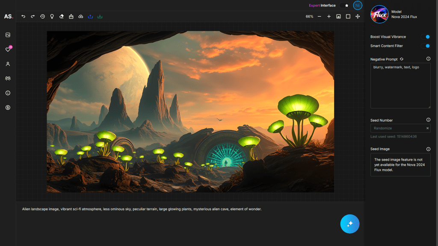Disable Boost Visual Vibrance
The height and width of the screenshot is (246, 438).
pyautogui.click(x=426, y=37)
